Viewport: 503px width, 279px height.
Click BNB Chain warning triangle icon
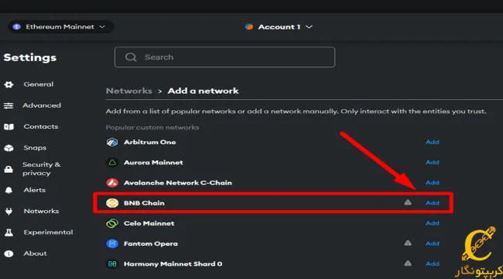click(x=408, y=202)
